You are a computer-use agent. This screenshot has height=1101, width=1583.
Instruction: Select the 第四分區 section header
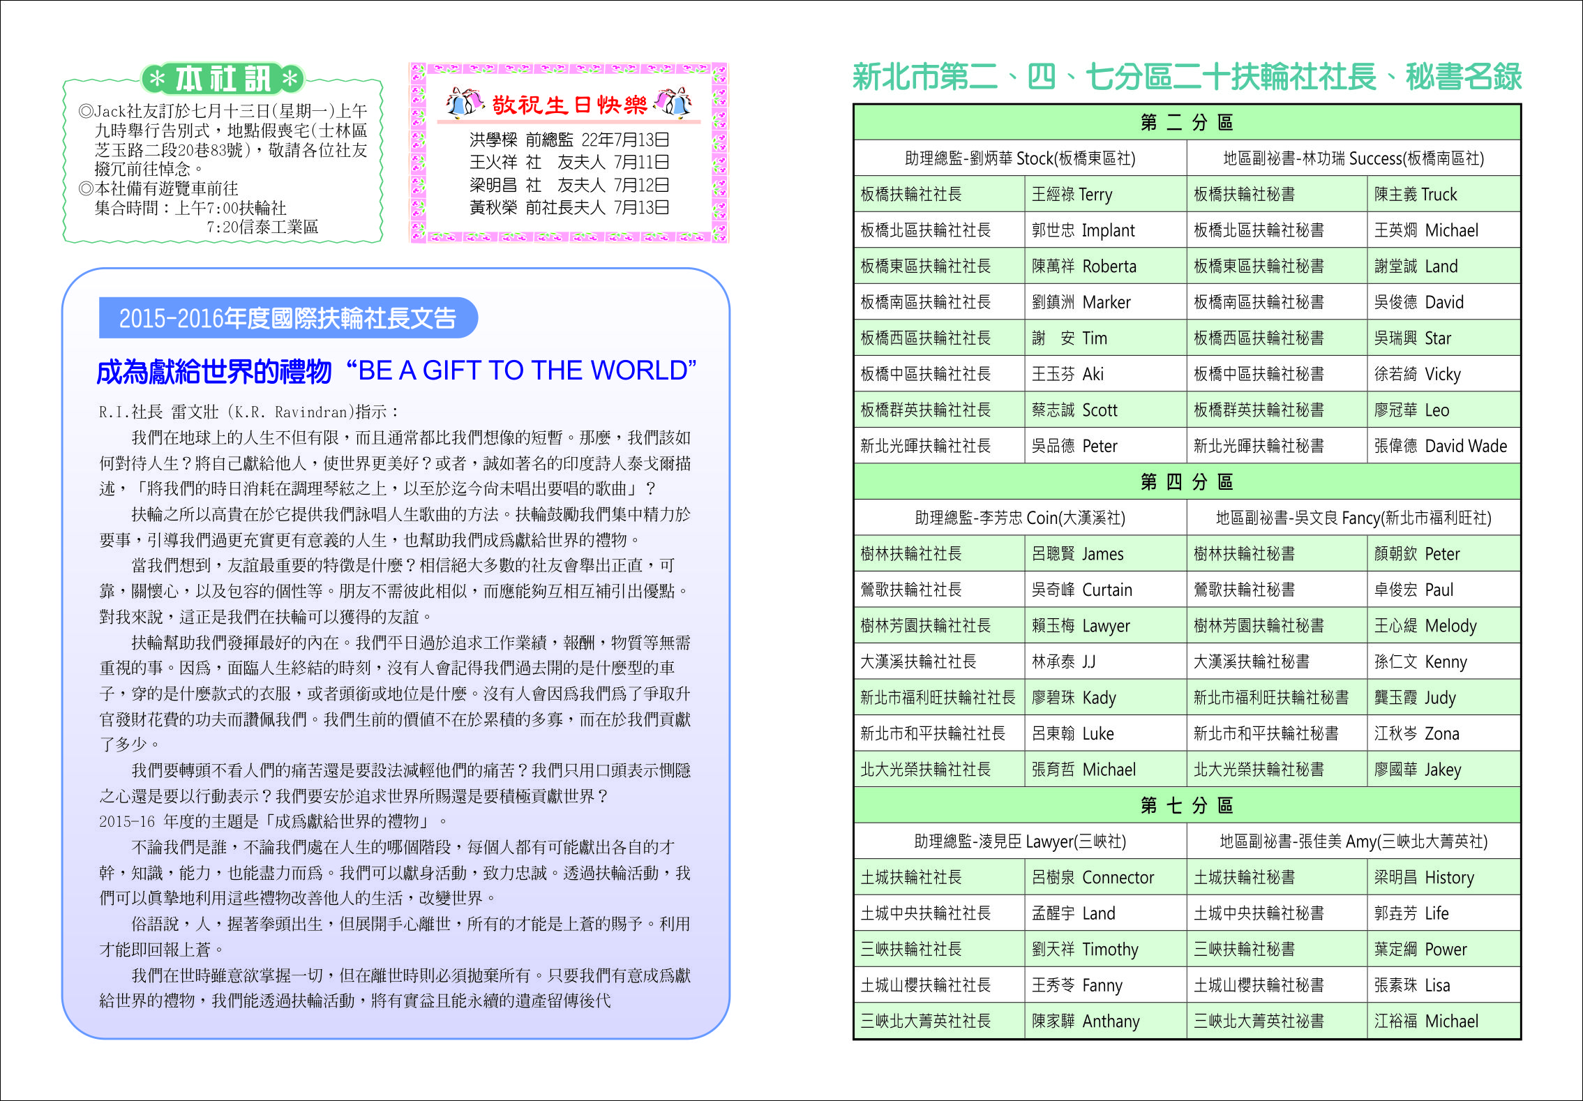click(1187, 481)
